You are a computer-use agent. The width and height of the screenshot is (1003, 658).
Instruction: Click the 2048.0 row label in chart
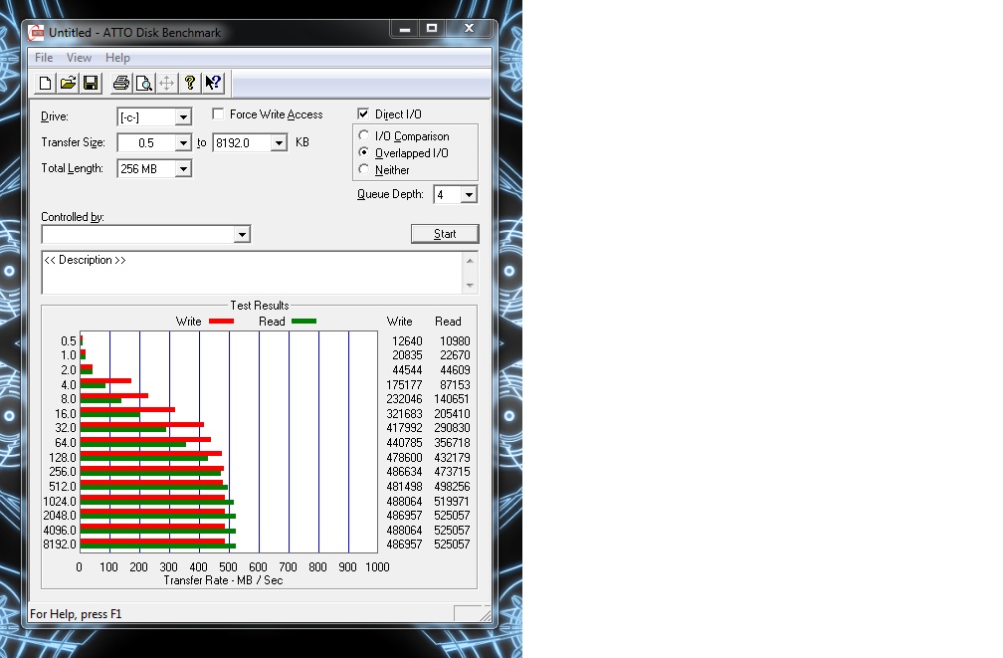pyautogui.click(x=60, y=516)
